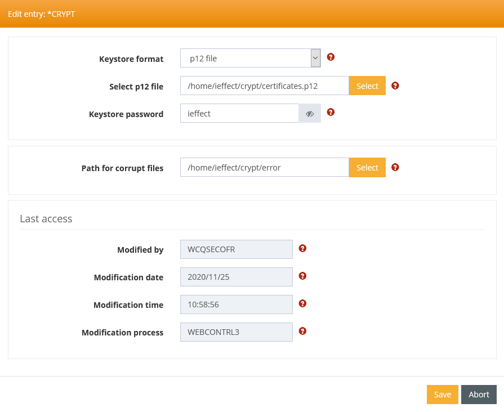The image size is (504, 412).
Task: Open help for Keystore password field
Action: click(331, 112)
